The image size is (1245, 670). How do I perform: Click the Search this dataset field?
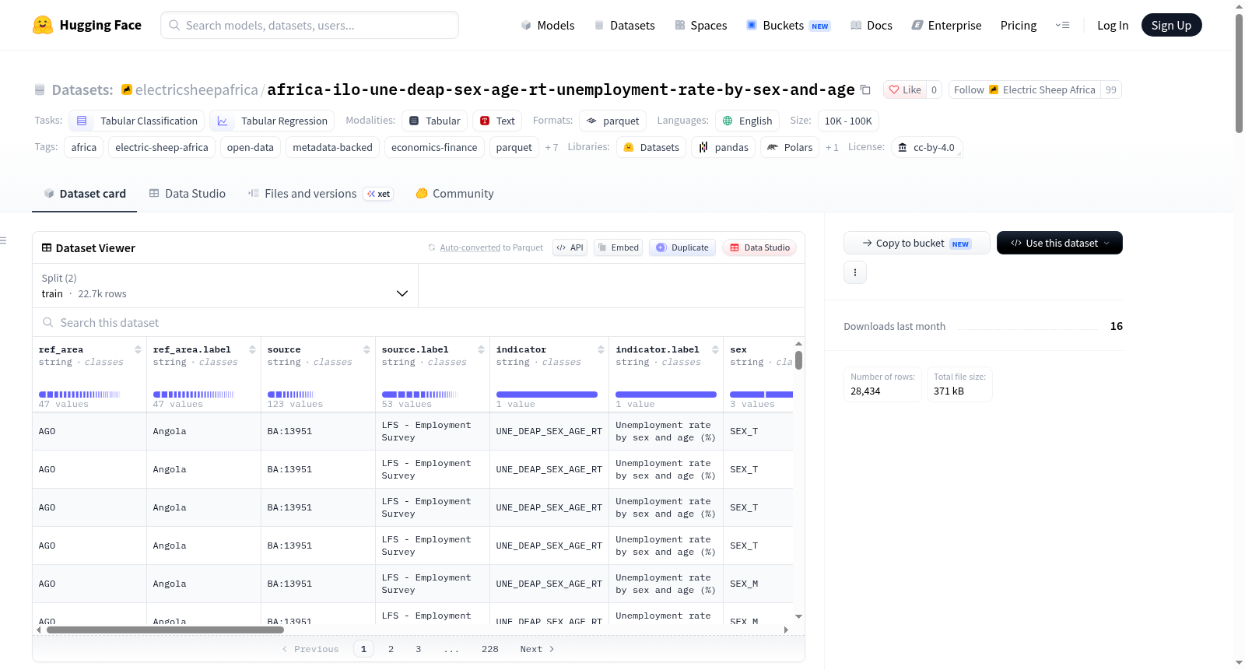tap(419, 322)
